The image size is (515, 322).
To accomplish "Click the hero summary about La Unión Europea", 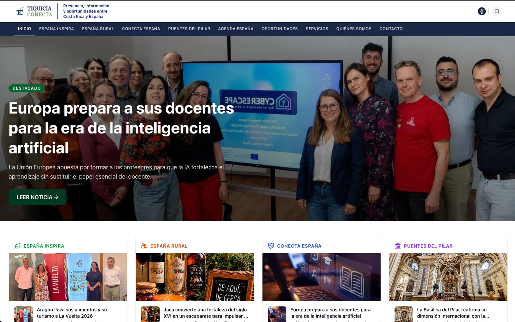I will tap(116, 172).
